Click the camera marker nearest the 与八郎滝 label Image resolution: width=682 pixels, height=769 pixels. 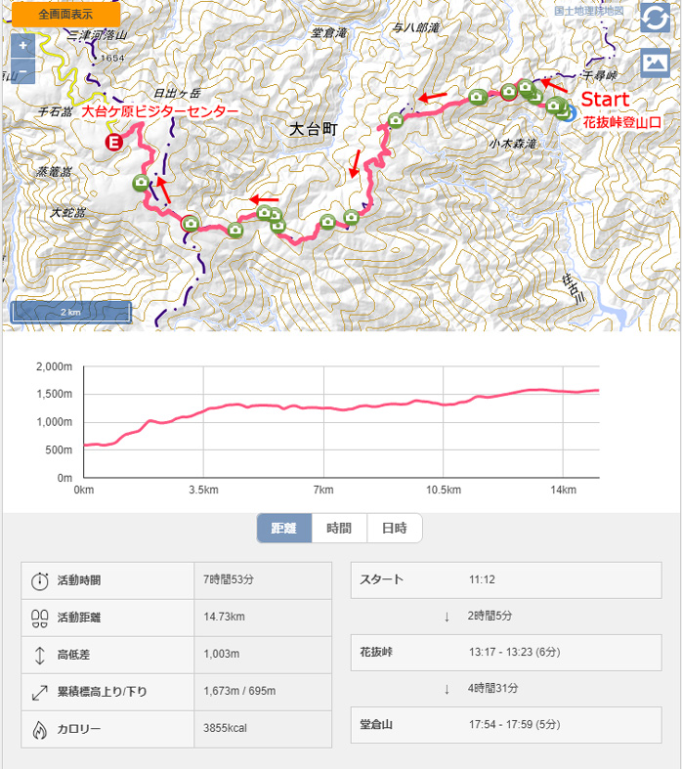396,119
